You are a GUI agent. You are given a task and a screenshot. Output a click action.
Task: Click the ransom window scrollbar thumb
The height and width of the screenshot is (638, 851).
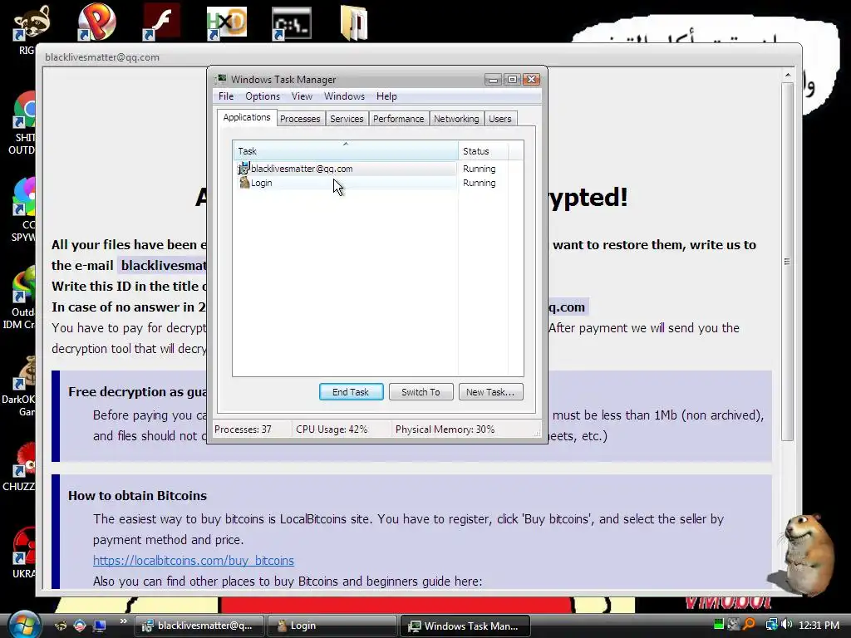pos(788,262)
